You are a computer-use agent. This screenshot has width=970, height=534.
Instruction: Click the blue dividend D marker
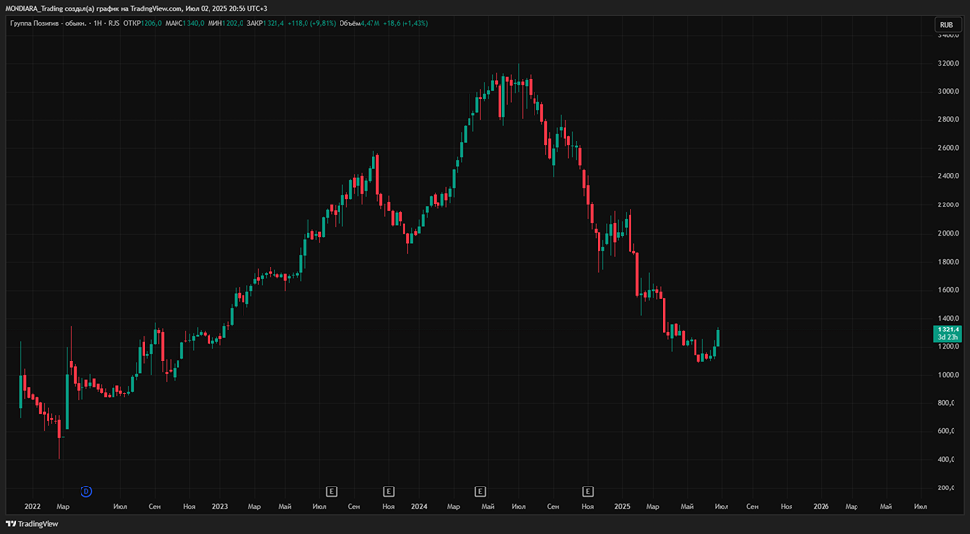click(86, 491)
